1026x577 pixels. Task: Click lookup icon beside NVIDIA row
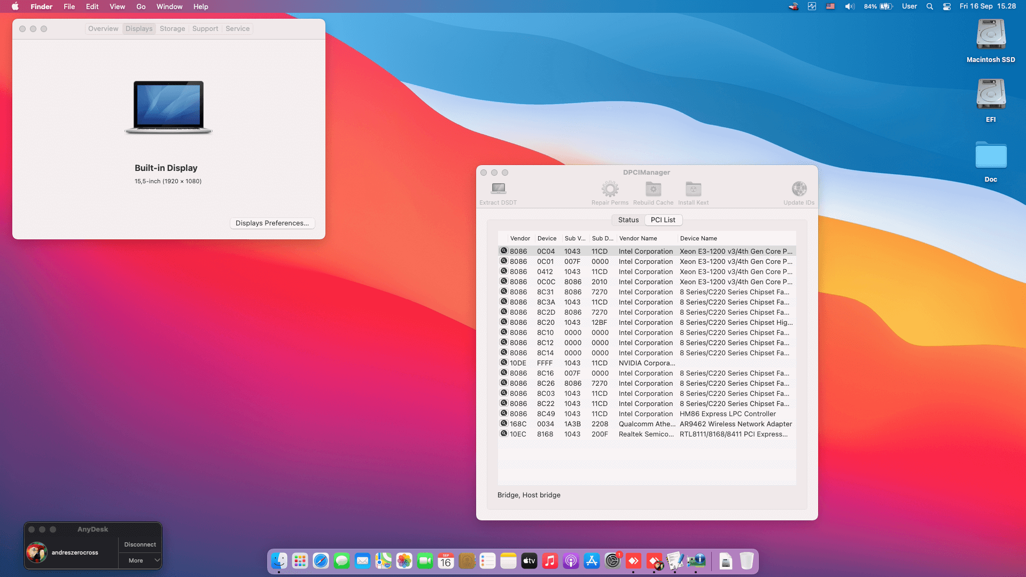point(503,363)
